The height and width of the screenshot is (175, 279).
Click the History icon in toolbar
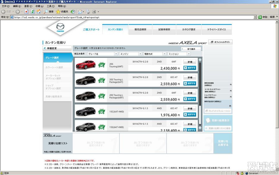73,12
